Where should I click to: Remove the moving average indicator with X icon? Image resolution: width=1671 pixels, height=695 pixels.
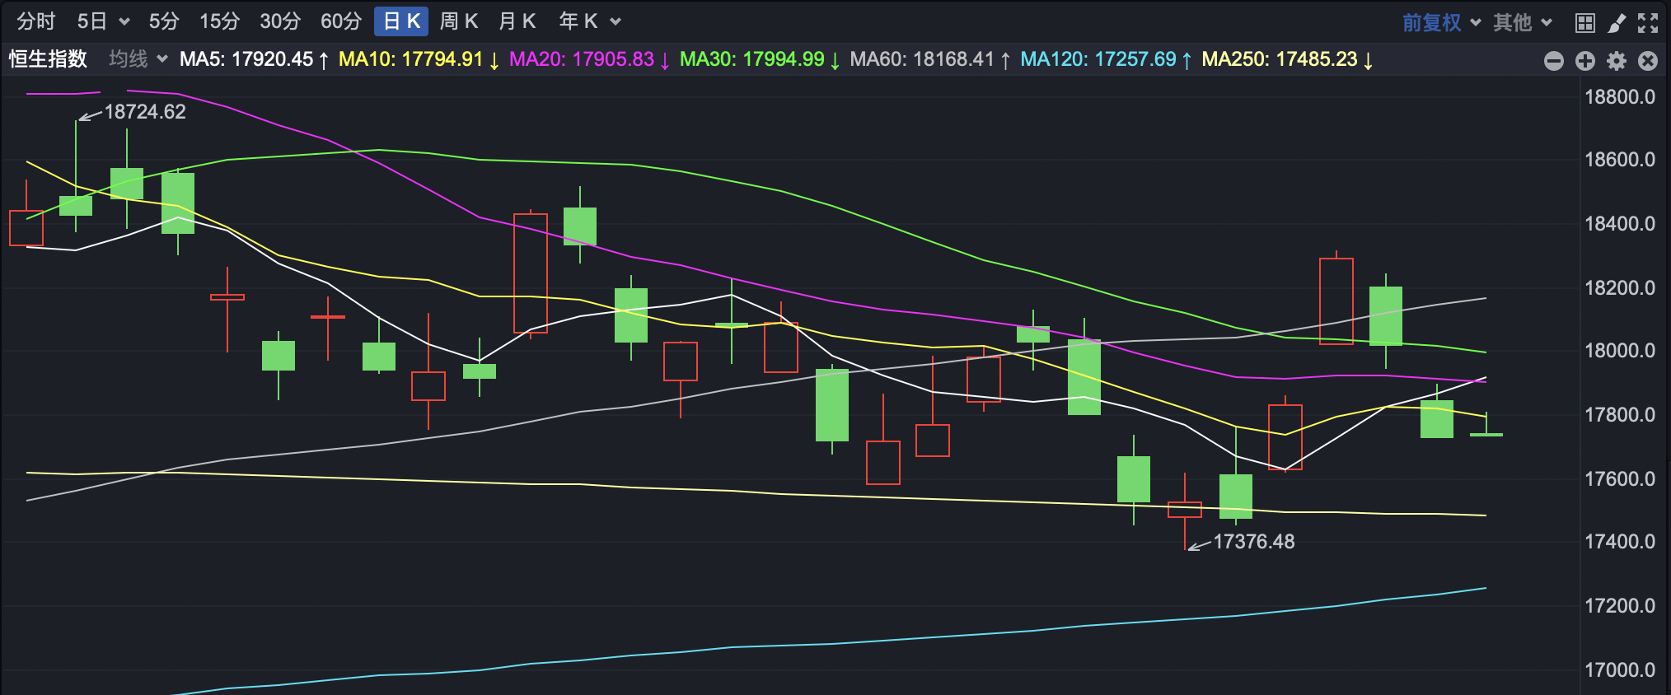[x=1647, y=60]
